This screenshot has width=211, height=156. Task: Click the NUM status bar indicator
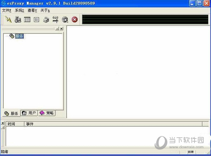click(x=191, y=152)
